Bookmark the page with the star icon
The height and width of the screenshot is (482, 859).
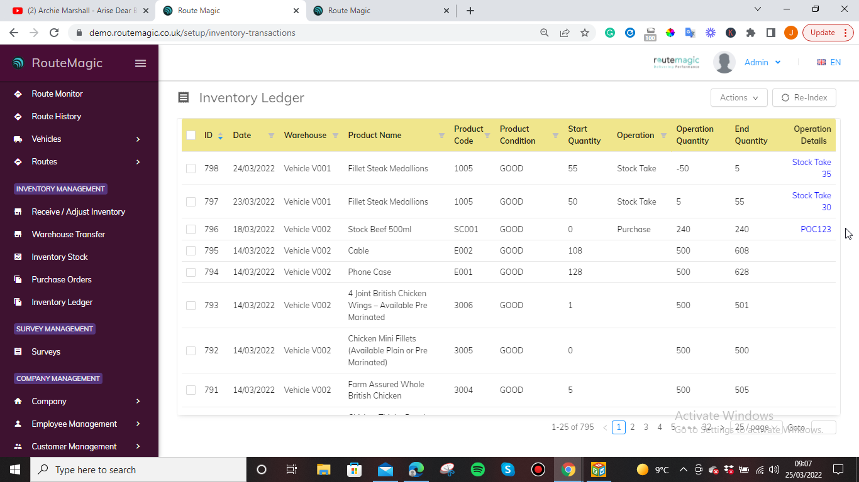tap(585, 33)
